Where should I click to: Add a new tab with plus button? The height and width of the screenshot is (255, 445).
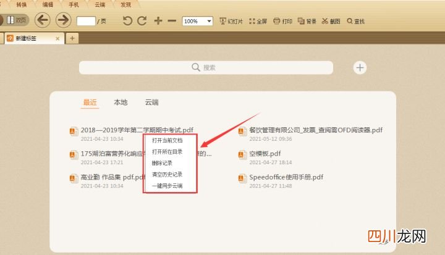coord(72,38)
